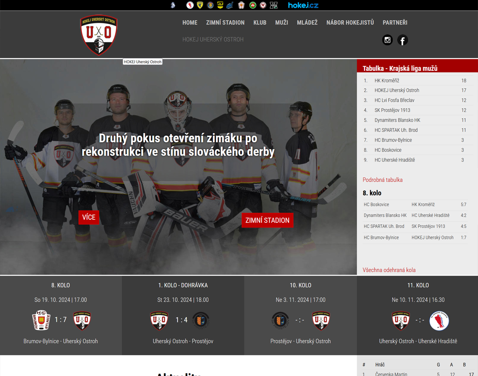Click the Czech lion emblem in top bar
The width and height of the screenshot is (478, 376).
coord(173,5)
